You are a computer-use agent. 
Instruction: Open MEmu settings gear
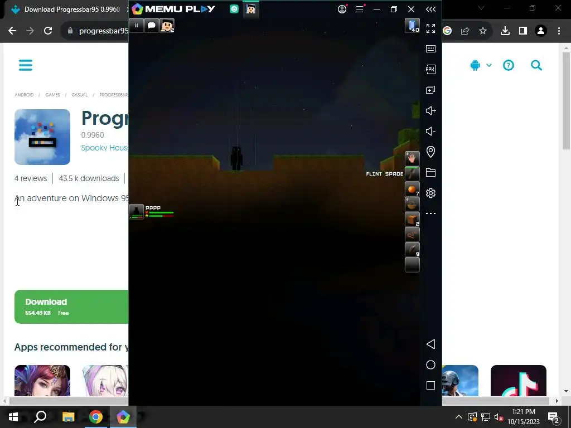pyautogui.click(x=431, y=193)
